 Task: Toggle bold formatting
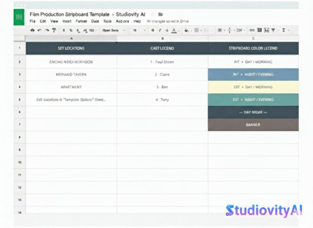click(153, 30)
